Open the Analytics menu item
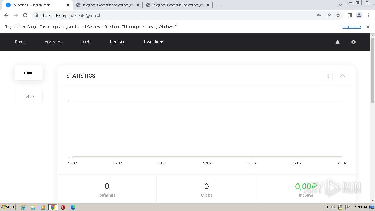 tap(53, 42)
